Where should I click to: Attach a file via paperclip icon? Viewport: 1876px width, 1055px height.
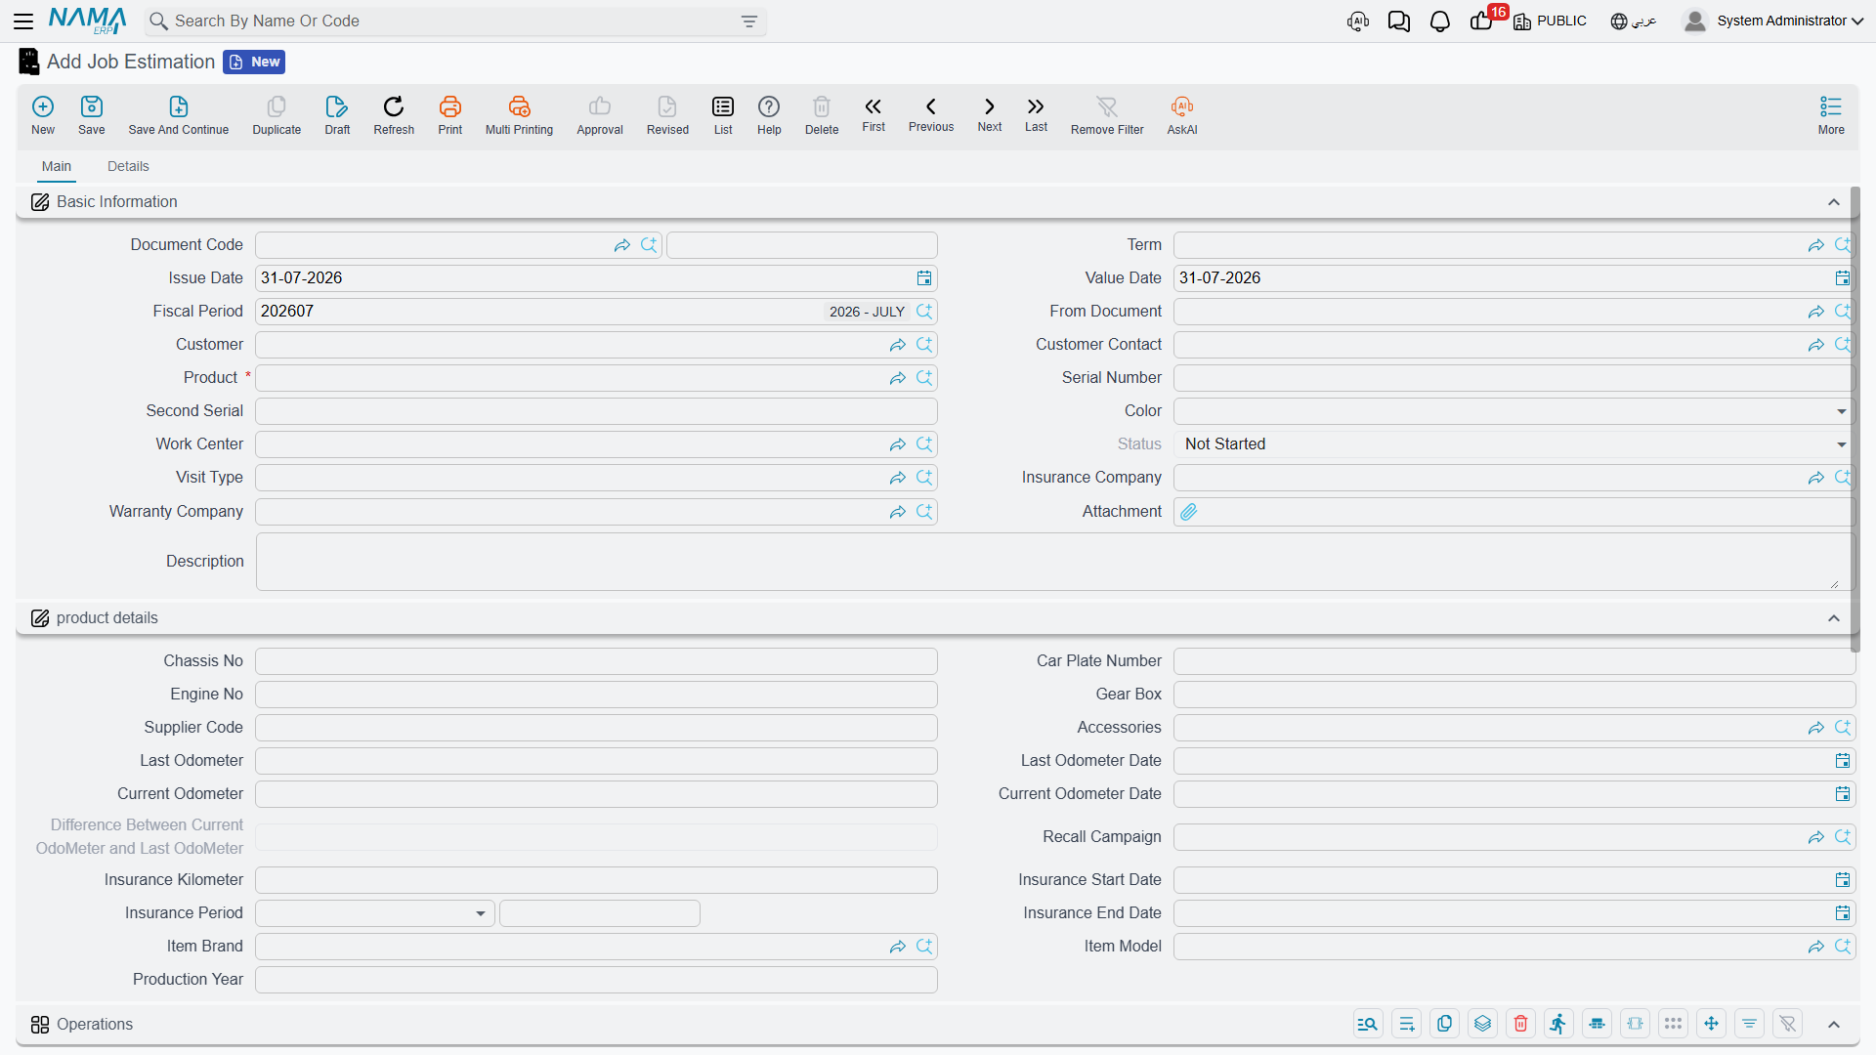pos(1189,512)
